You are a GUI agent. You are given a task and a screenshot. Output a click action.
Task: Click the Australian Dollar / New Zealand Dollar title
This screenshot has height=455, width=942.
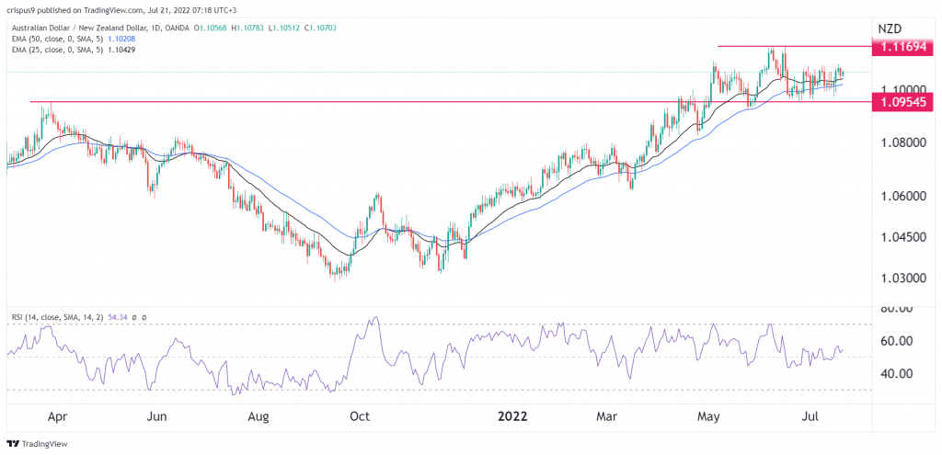[78, 28]
